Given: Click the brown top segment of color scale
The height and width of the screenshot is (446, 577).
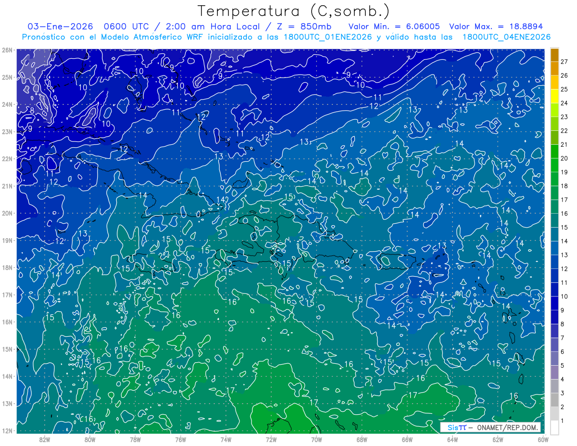Looking at the screenshot, I should point(554,54).
